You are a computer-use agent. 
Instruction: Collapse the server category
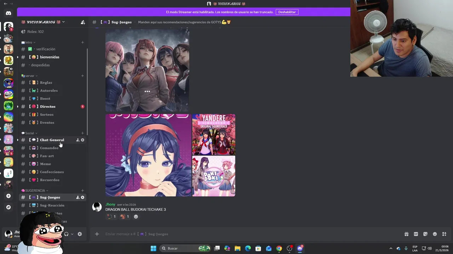point(29,75)
